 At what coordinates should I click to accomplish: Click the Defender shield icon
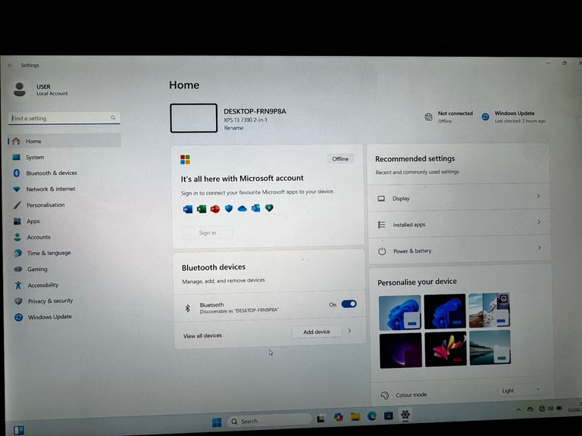pos(229,209)
